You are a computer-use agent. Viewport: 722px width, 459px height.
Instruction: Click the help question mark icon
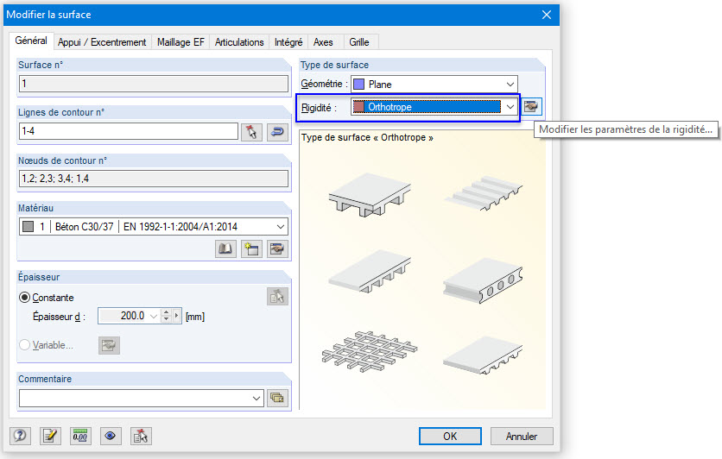(x=20, y=436)
